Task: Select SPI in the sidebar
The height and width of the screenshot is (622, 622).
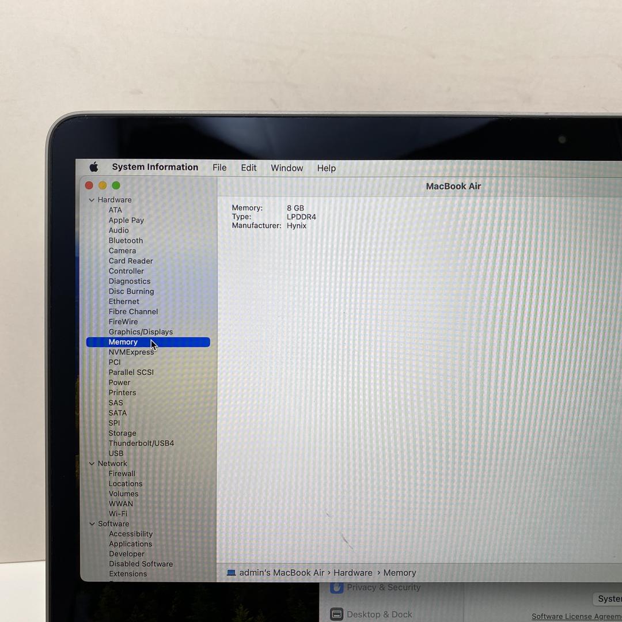Action: pyautogui.click(x=114, y=423)
